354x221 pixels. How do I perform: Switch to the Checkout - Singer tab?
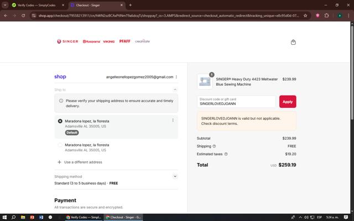click(97, 5)
